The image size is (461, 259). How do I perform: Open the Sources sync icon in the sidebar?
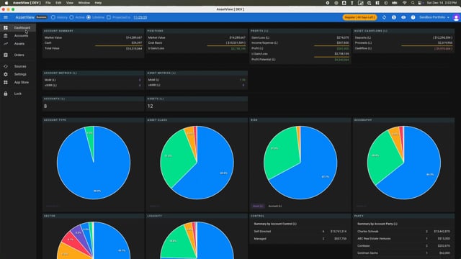point(6,66)
